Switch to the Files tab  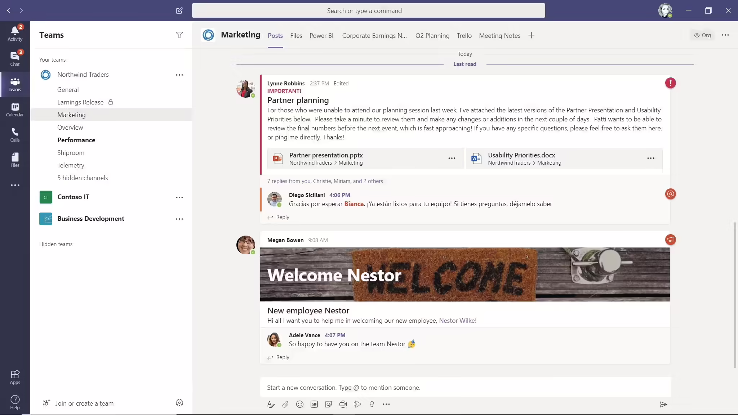point(296,36)
